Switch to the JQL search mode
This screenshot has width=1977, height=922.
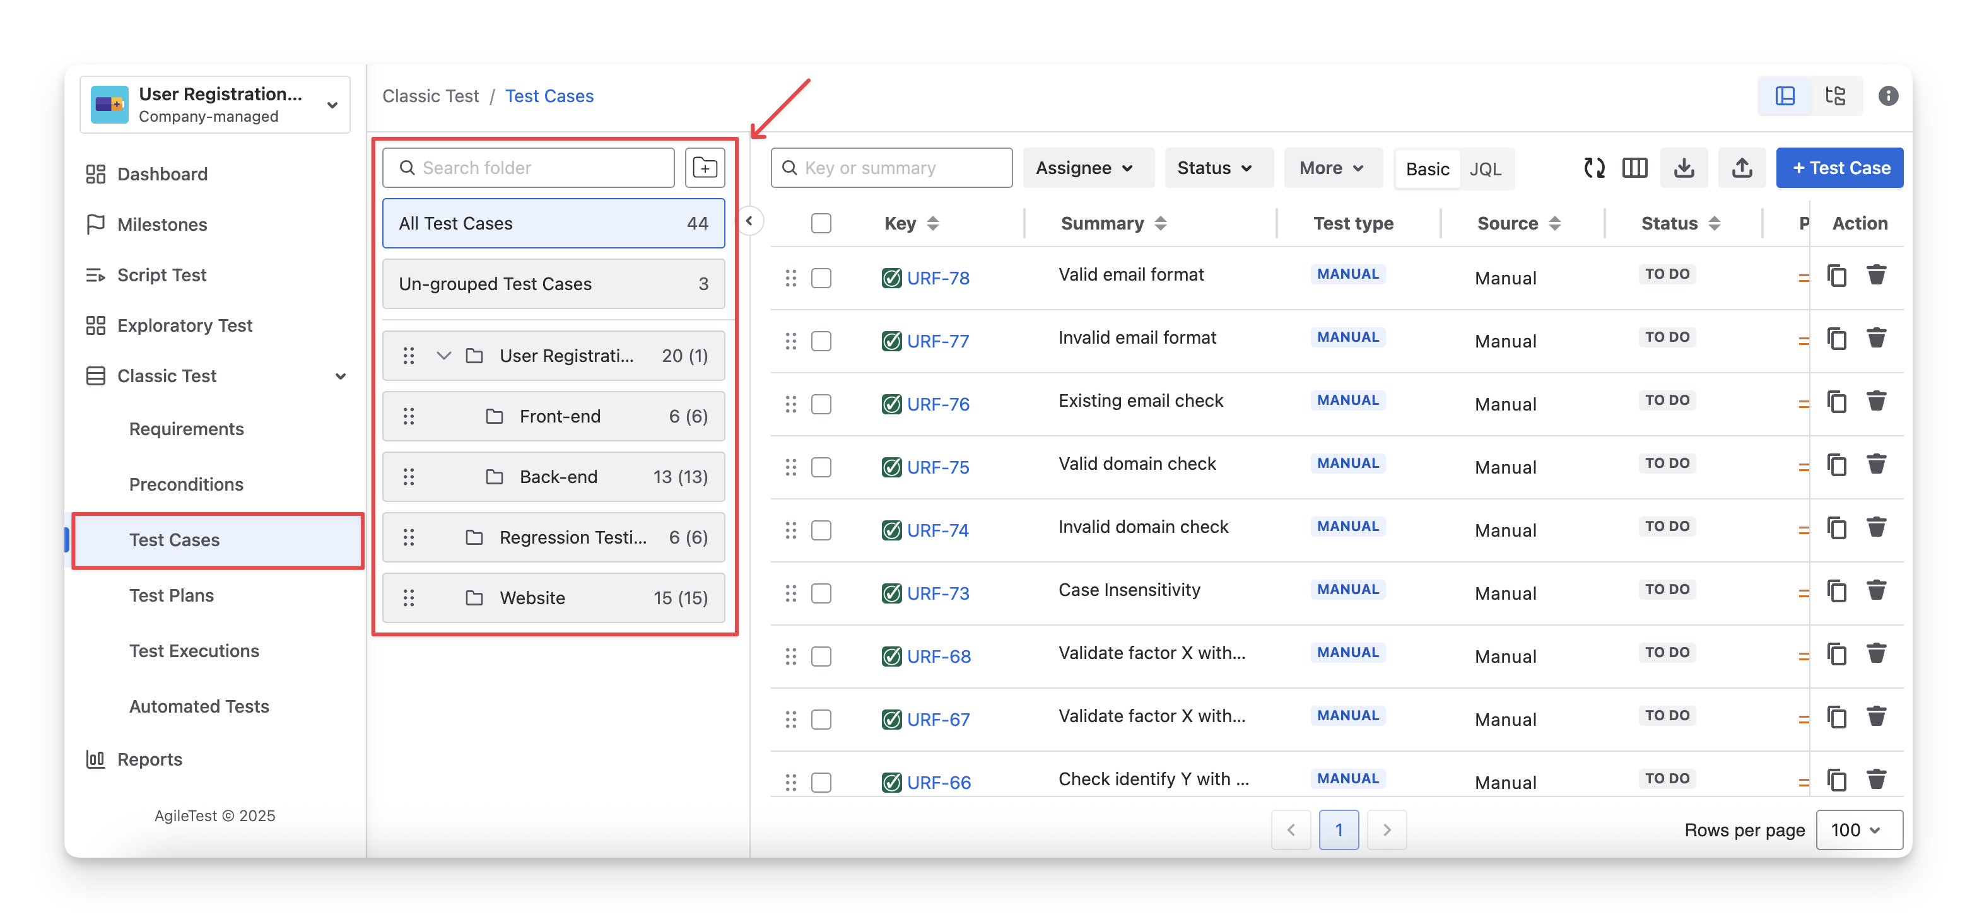tap(1484, 169)
